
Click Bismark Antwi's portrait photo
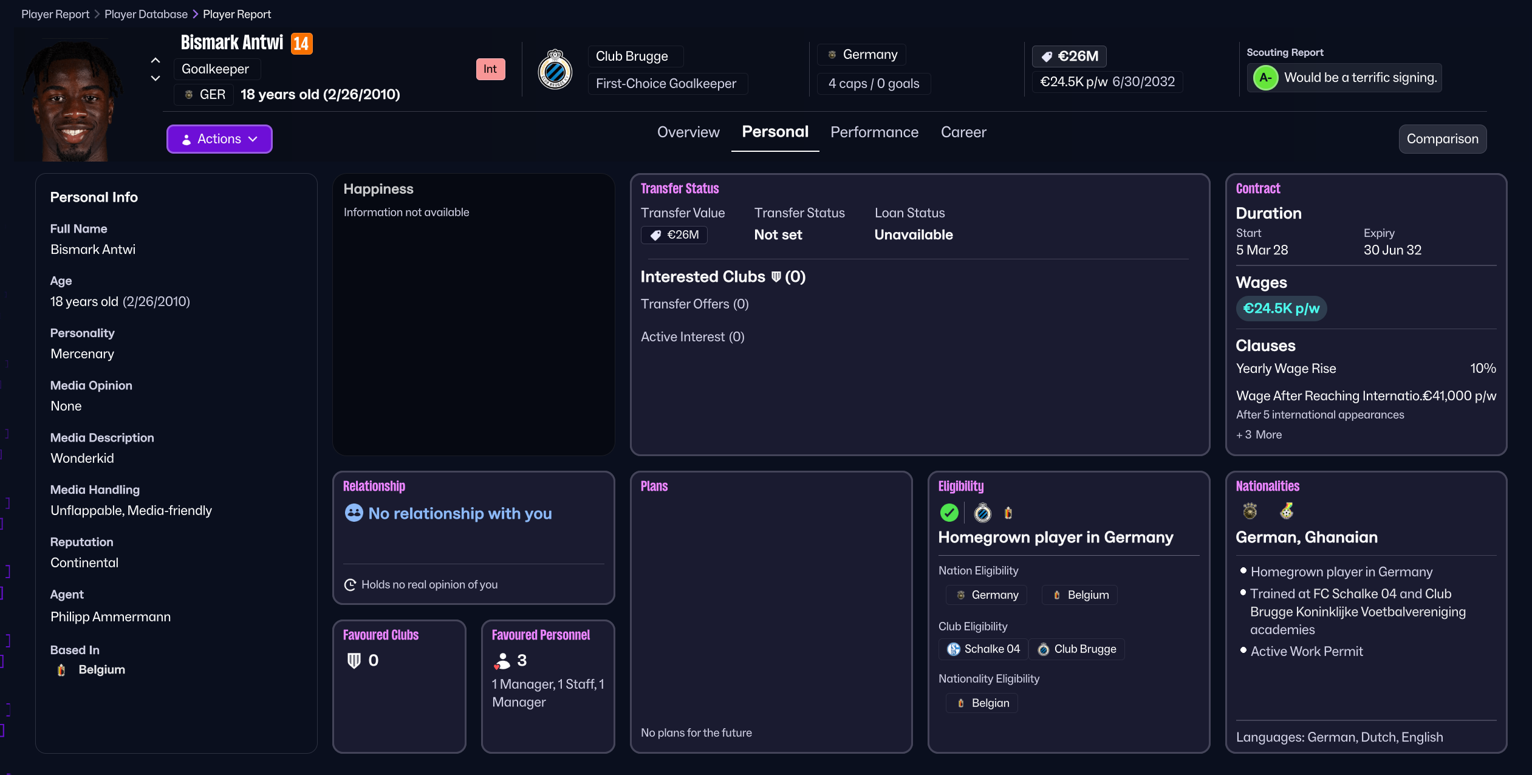72,100
